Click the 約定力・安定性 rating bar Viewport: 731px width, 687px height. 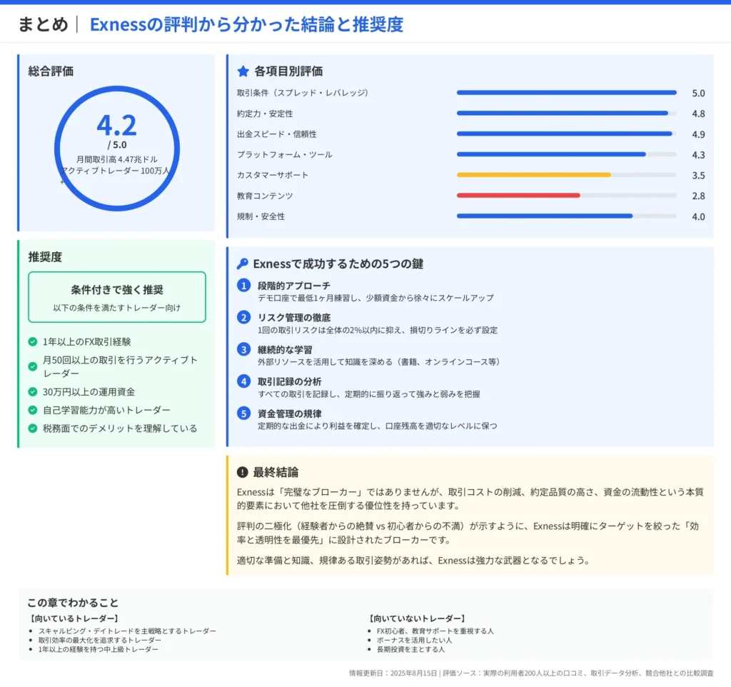coord(566,113)
